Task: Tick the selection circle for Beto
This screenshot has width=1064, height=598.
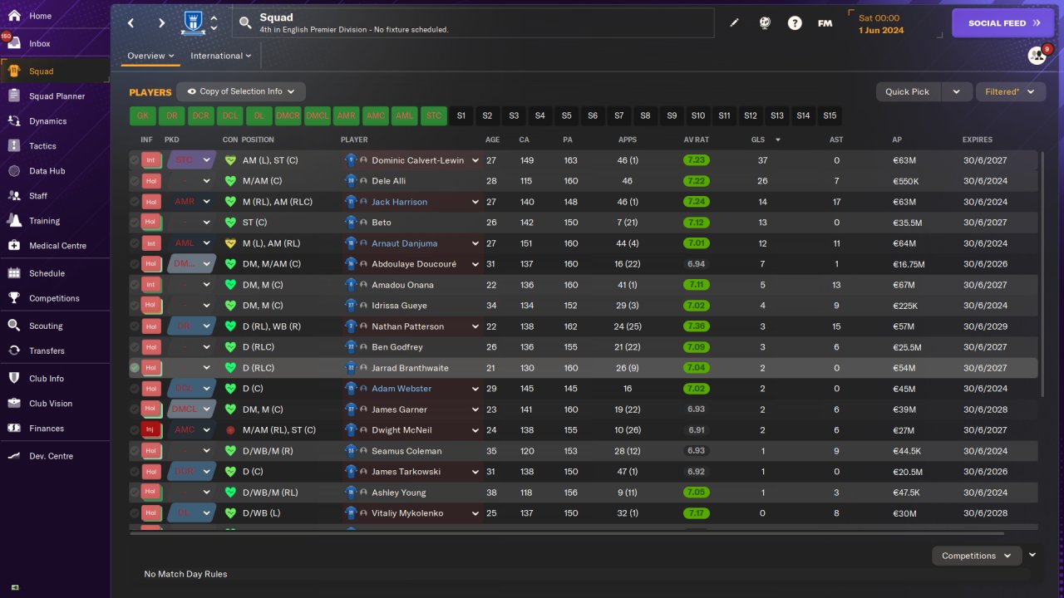Action: coord(135,223)
